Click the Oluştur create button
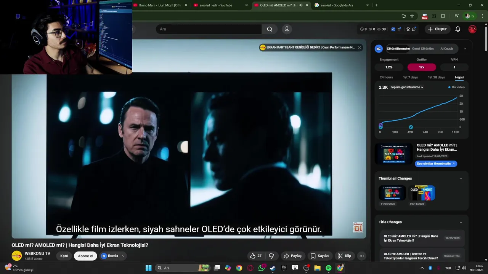488x274 pixels. tap(437, 29)
